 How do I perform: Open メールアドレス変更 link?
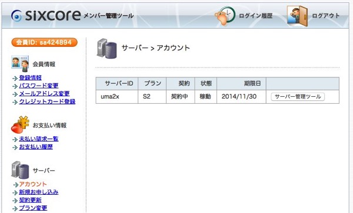(x=44, y=93)
